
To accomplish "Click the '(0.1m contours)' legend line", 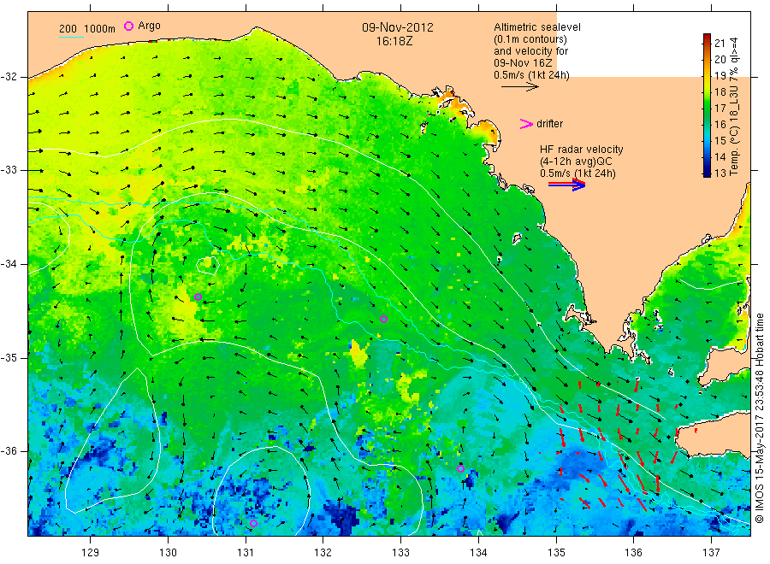I will click(x=530, y=39).
